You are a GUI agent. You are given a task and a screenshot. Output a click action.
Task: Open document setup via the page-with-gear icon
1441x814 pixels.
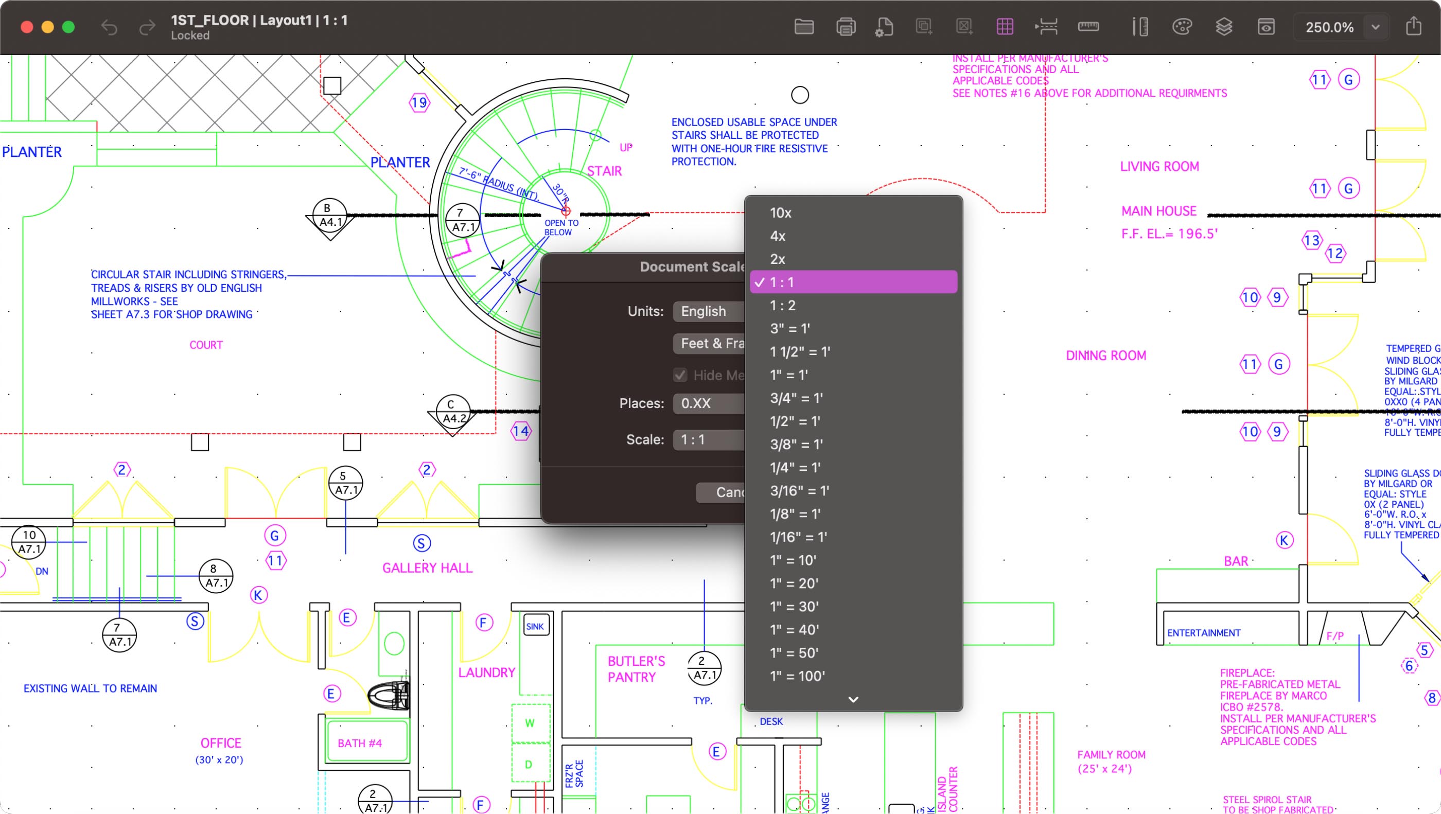884,26
